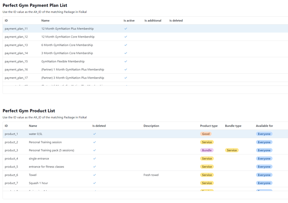Click Is deleted header in payment plan list
Viewport: 288px width, 203px height.
(176, 20)
